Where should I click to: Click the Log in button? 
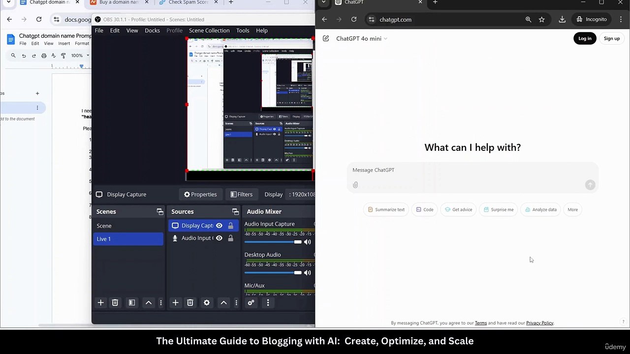(585, 38)
